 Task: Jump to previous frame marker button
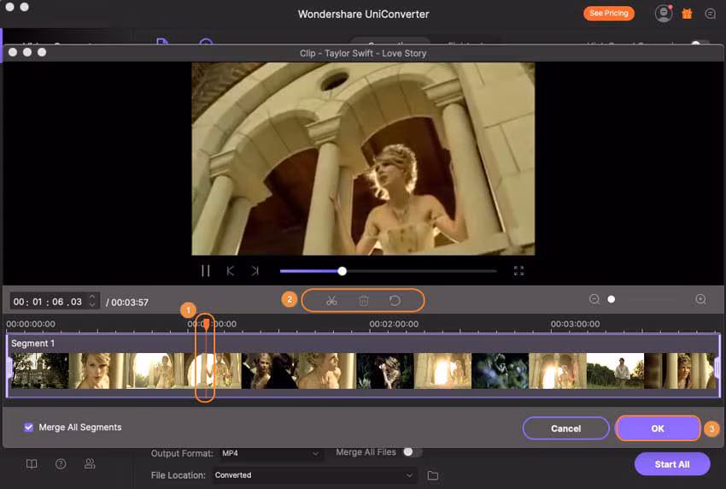click(230, 271)
